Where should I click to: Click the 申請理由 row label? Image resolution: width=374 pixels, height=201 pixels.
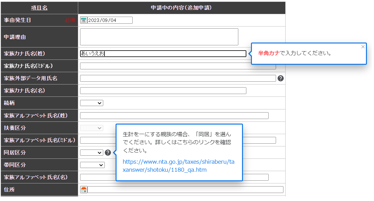pyautogui.click(x=15, y=37)
